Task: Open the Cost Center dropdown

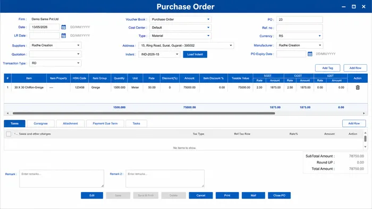Action: (180, 28)
